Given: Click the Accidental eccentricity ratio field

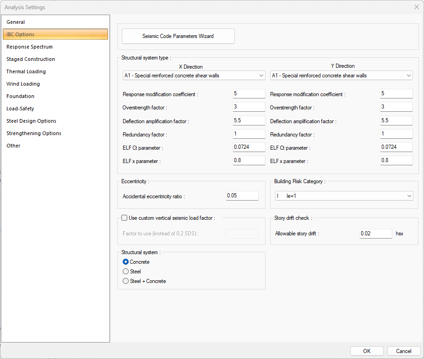Looking at the screenshot, I should point(242,196).
